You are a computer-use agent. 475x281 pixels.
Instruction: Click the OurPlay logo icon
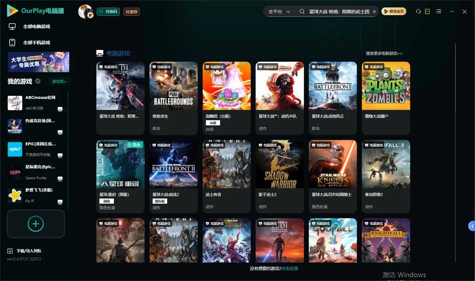pyautogui.click(x=12, y=10)
